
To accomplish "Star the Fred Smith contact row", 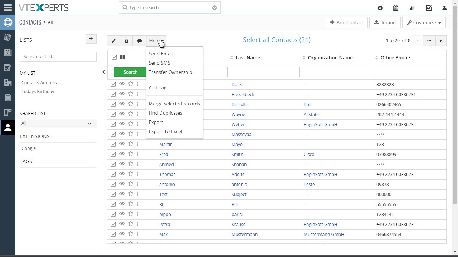I will [x=131, y=154].
